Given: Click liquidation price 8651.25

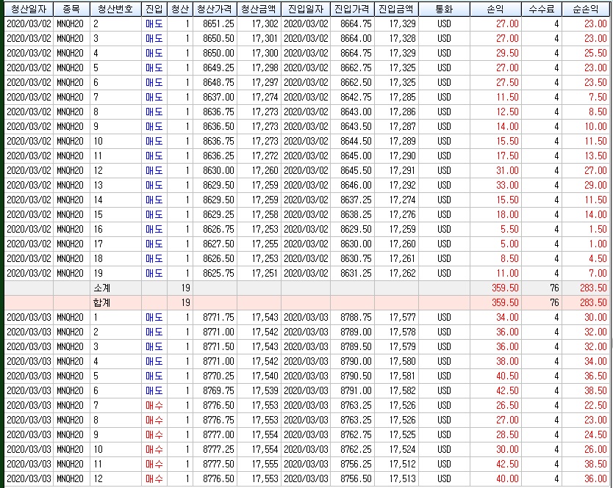Looking at the screenshot, I should [218, 23].
